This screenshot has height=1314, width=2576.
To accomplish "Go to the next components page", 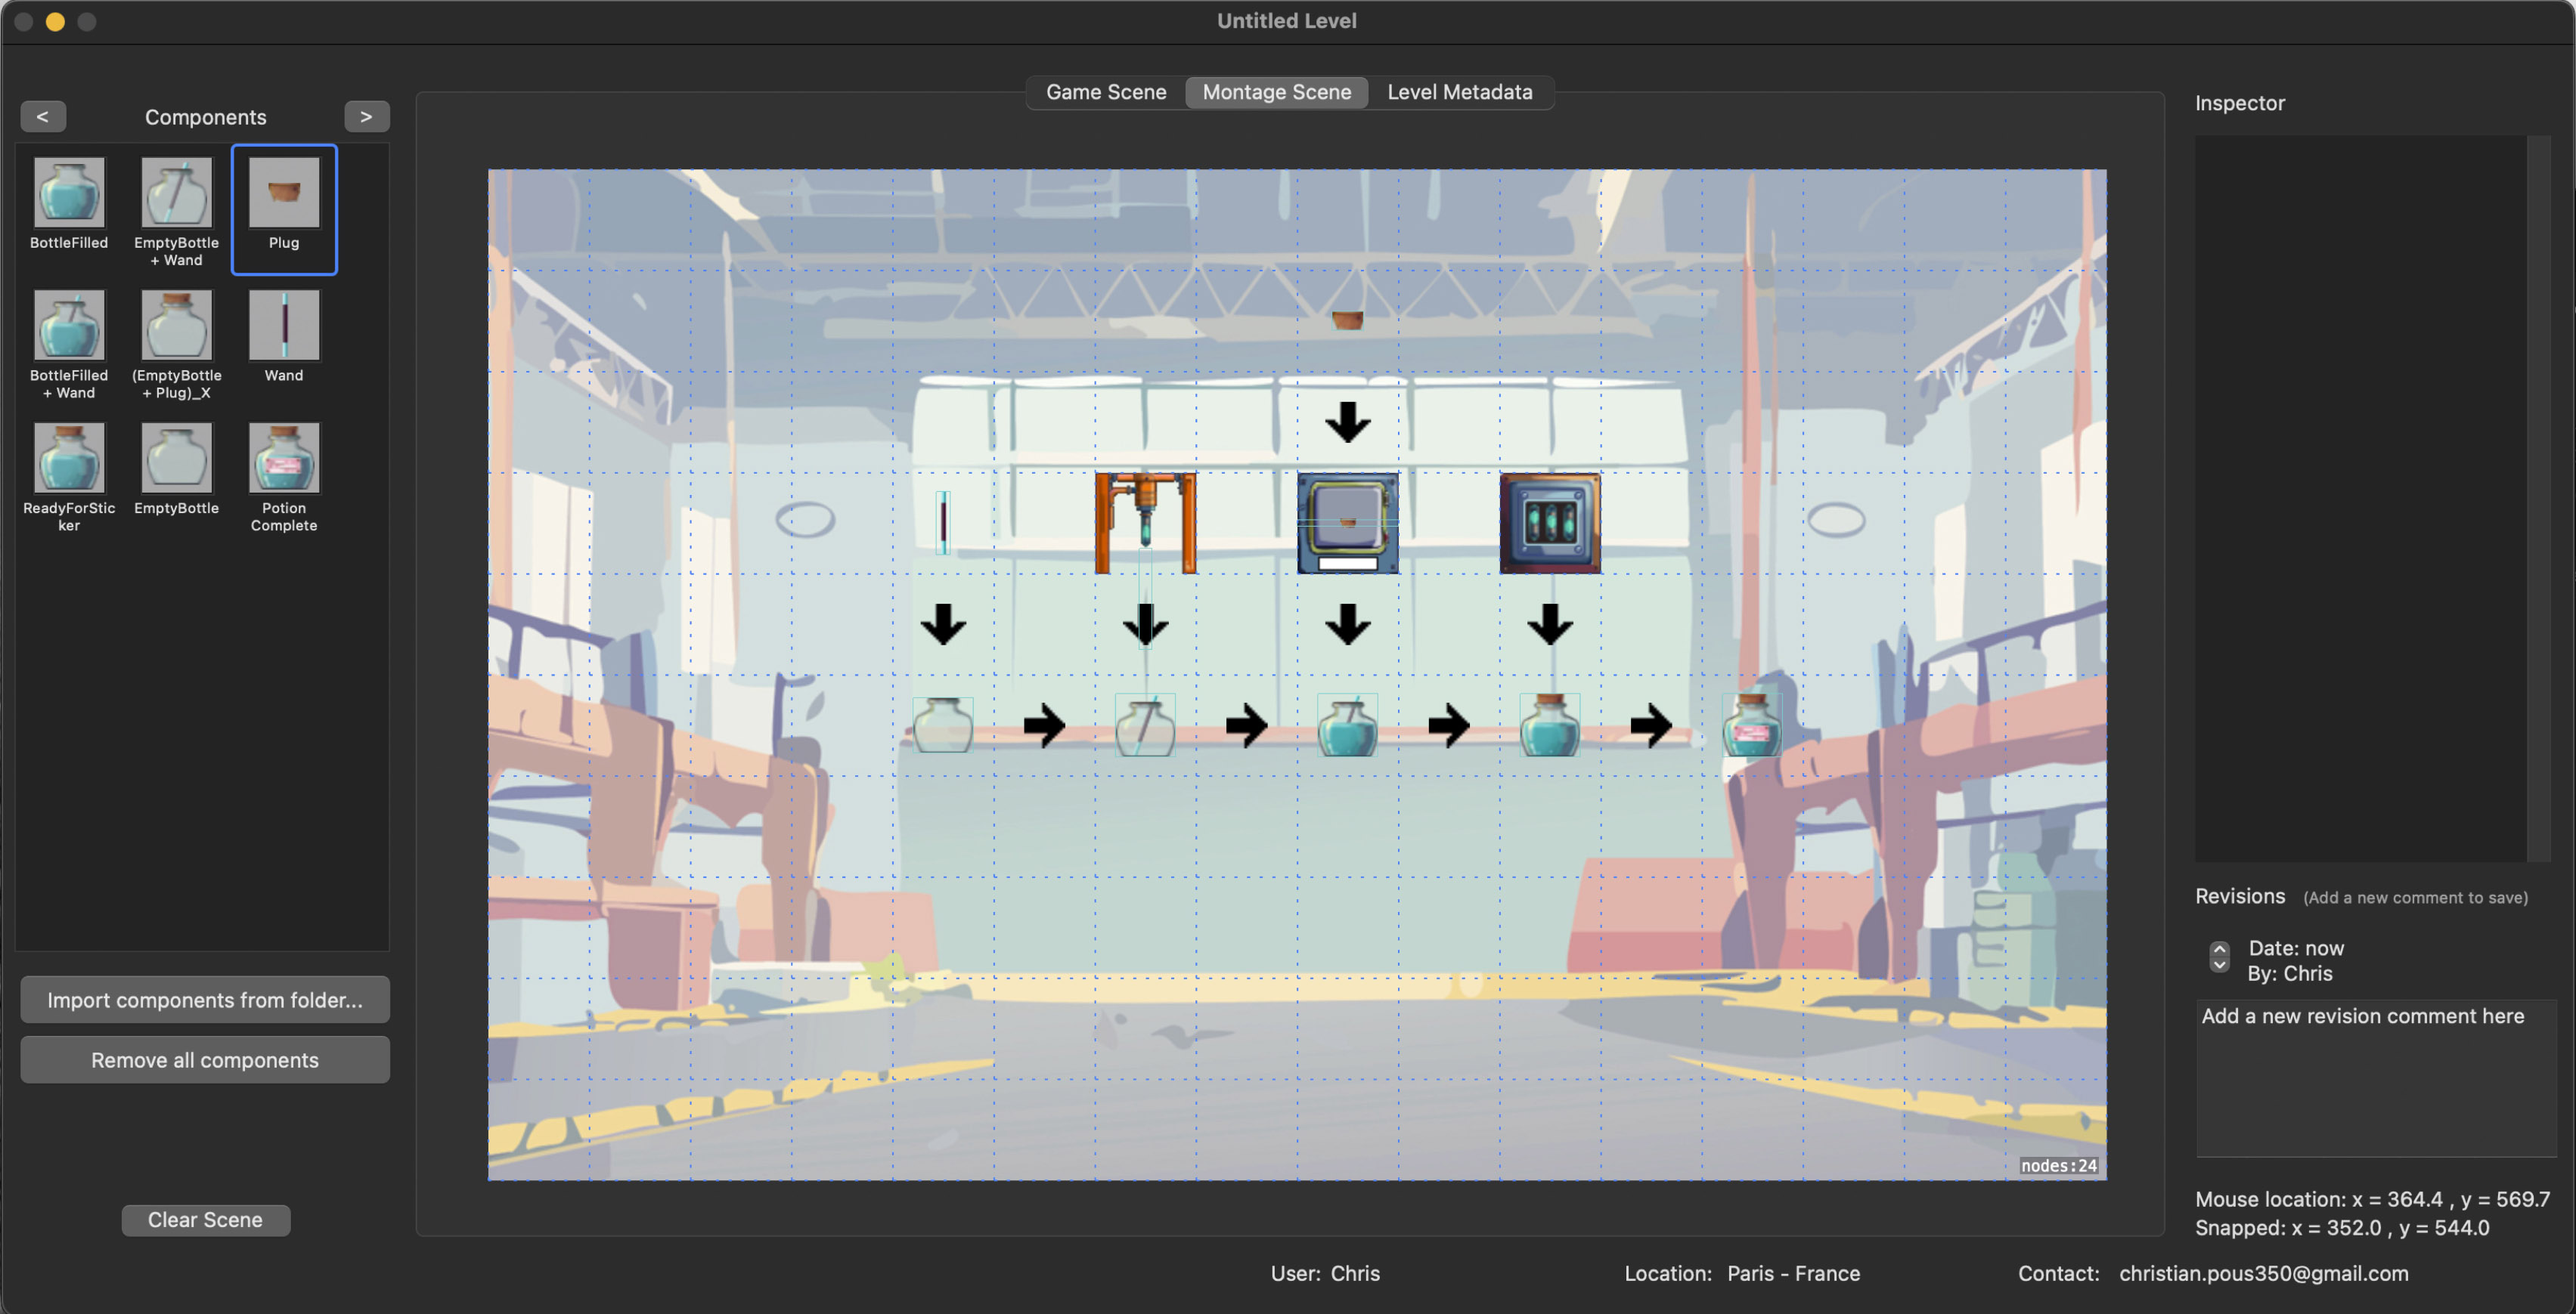I will 366,116.
